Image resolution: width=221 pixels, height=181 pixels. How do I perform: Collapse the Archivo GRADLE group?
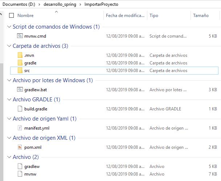9,100
